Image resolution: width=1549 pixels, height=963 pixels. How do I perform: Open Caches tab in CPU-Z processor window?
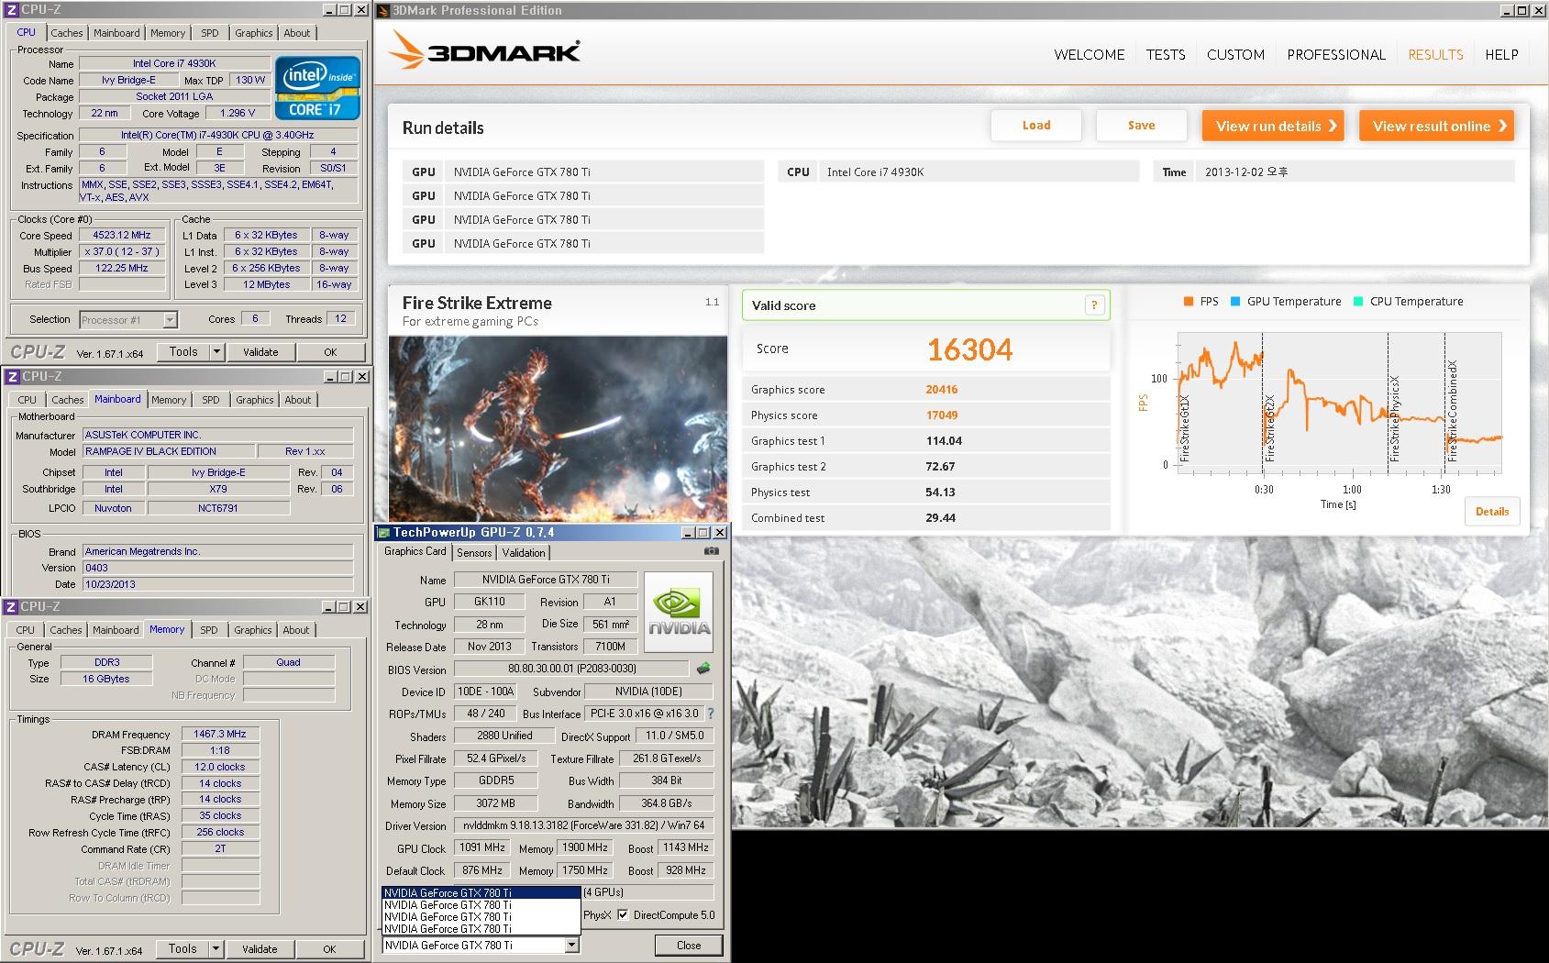[67, 33]
